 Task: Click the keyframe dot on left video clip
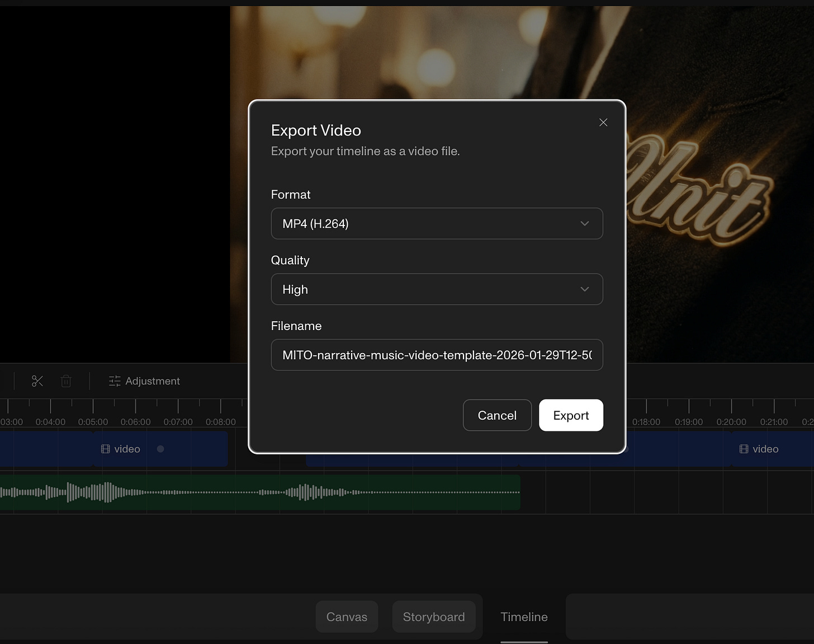pyautogui.click(x=160, y=449)
